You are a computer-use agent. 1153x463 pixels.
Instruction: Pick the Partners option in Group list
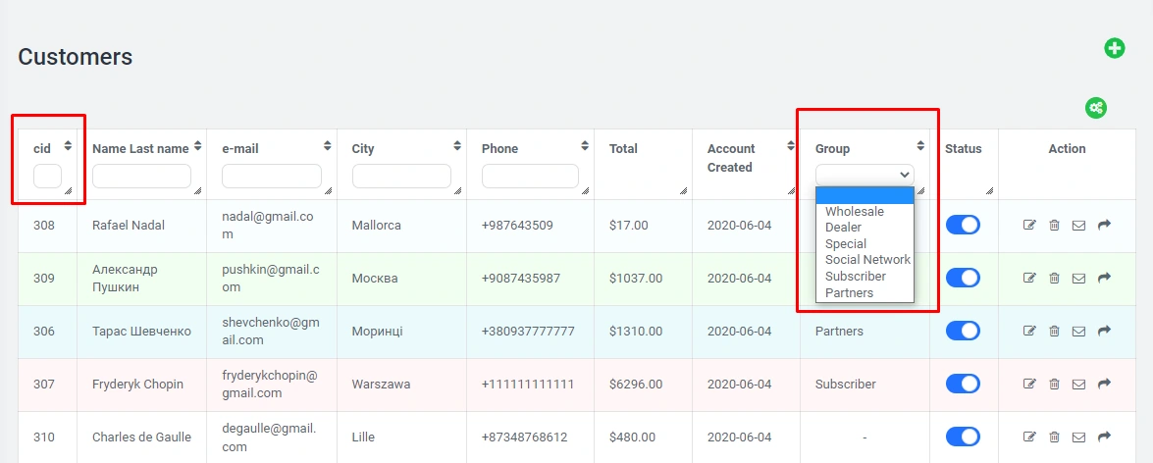click(x=849, y=293)
